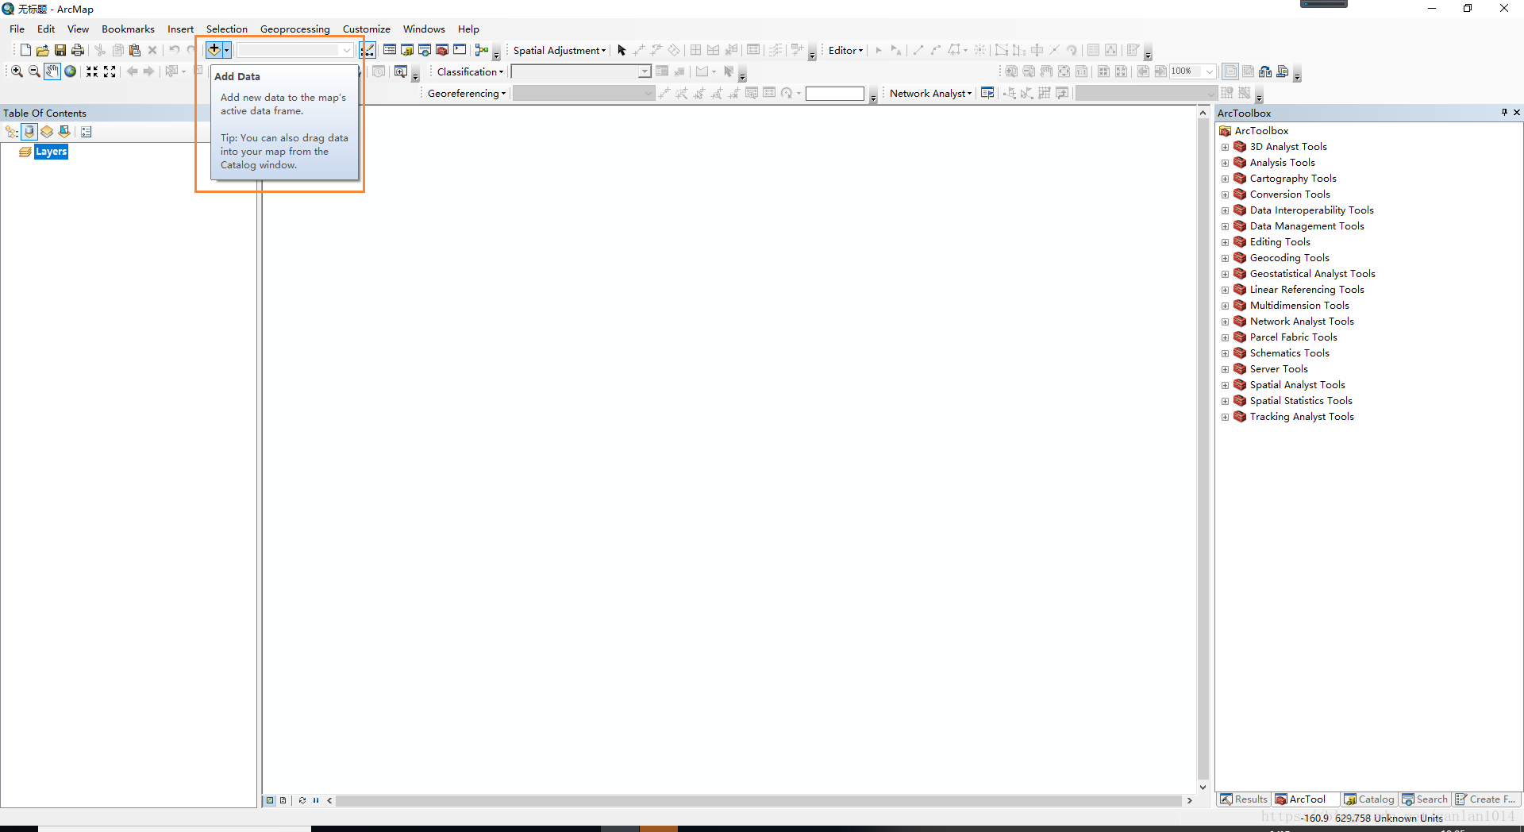Open the Search window toolbar icon

tap(425, 50)
